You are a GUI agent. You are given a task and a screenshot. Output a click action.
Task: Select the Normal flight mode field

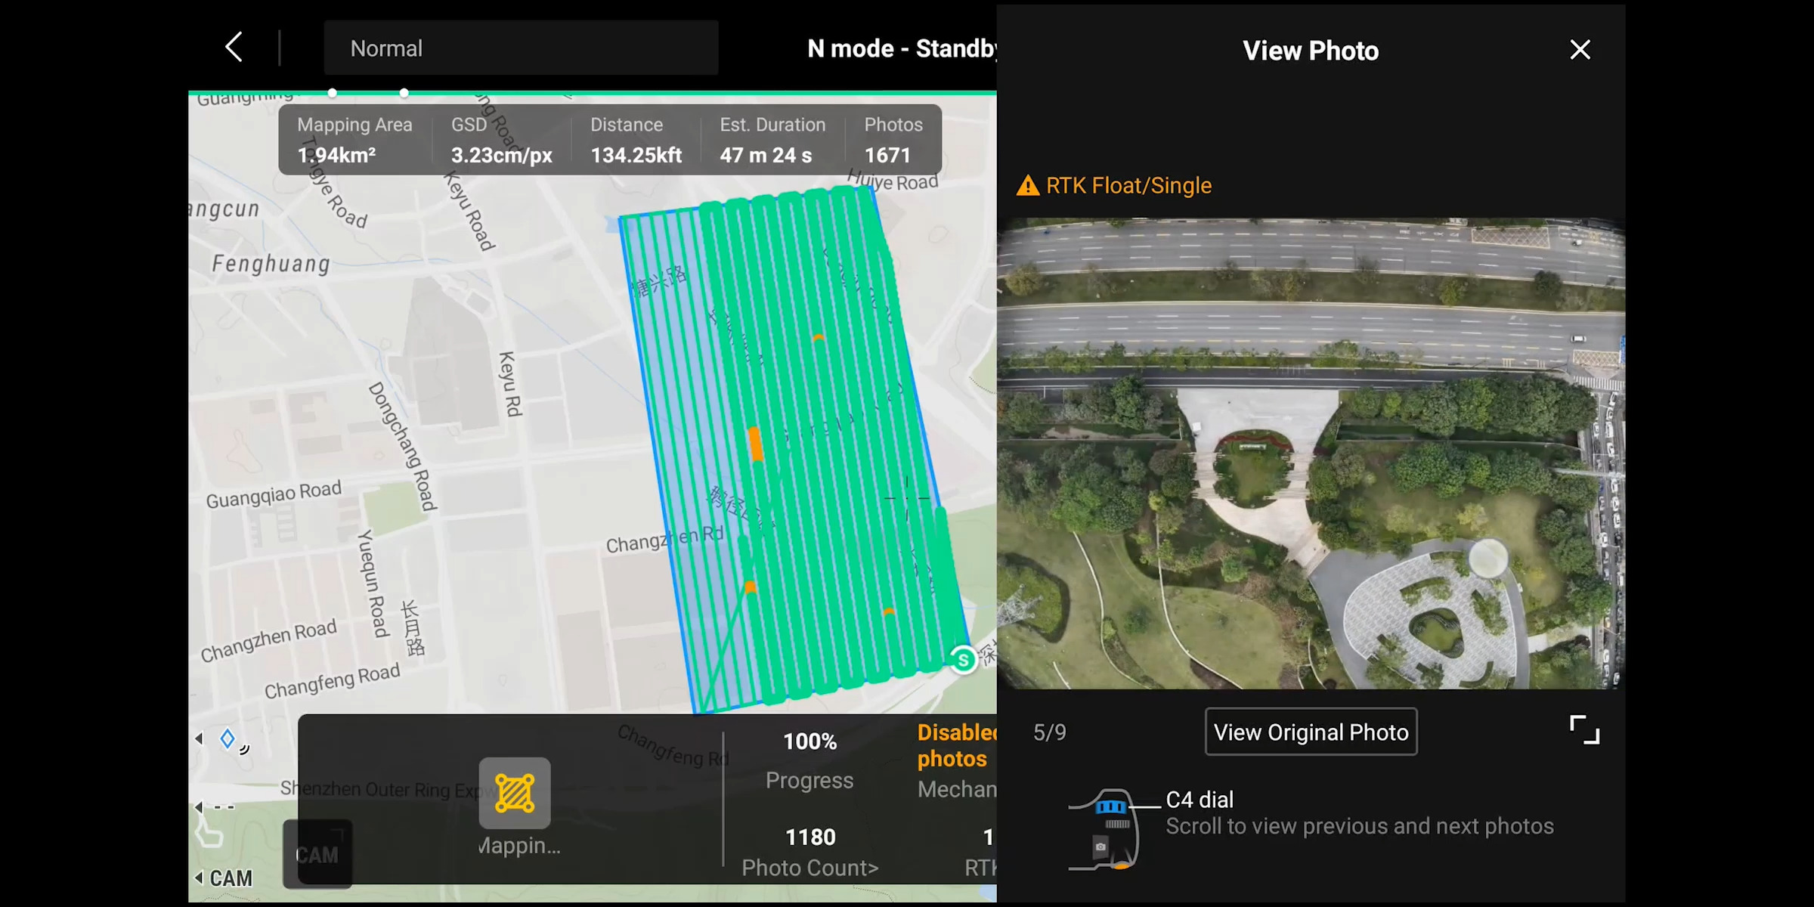(x=521, y=48)
